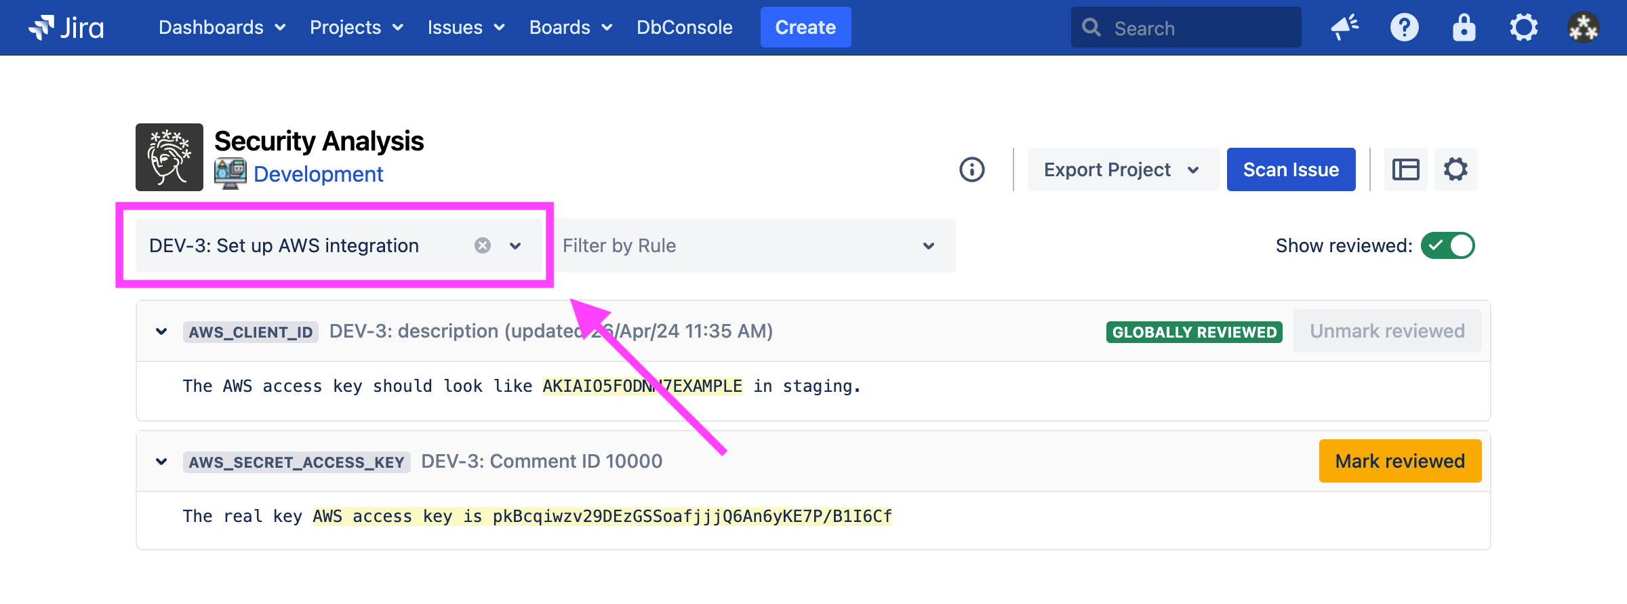Collapse the AWS_CLIENT_ID finding
This screenshot has width=1627, height=604.
[161, 331]
